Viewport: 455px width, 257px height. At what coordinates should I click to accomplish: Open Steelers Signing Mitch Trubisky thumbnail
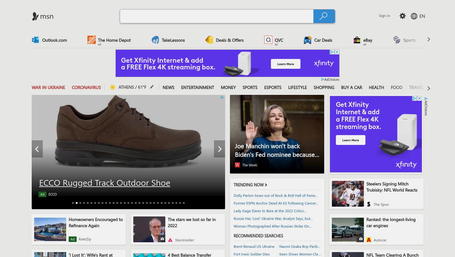click(x=348, y=194)
